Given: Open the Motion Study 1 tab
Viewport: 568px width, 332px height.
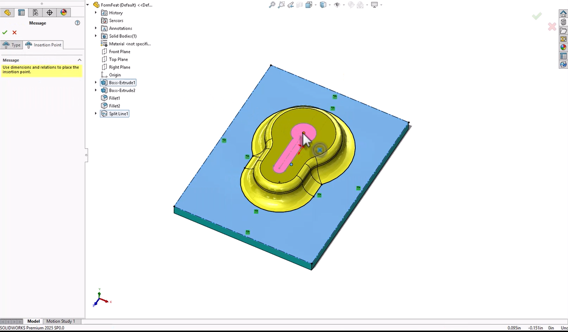Looking at the screenshot, I should (60, 321).
